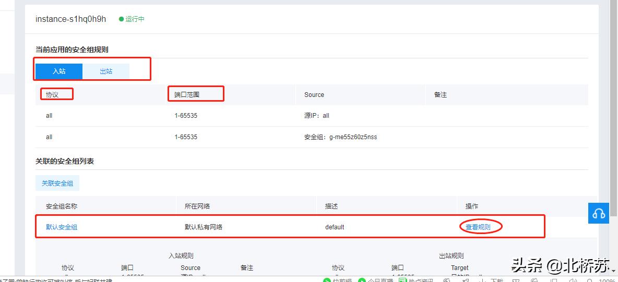Click the 操作 column header

pyautogui.click(x=472, y=206)
